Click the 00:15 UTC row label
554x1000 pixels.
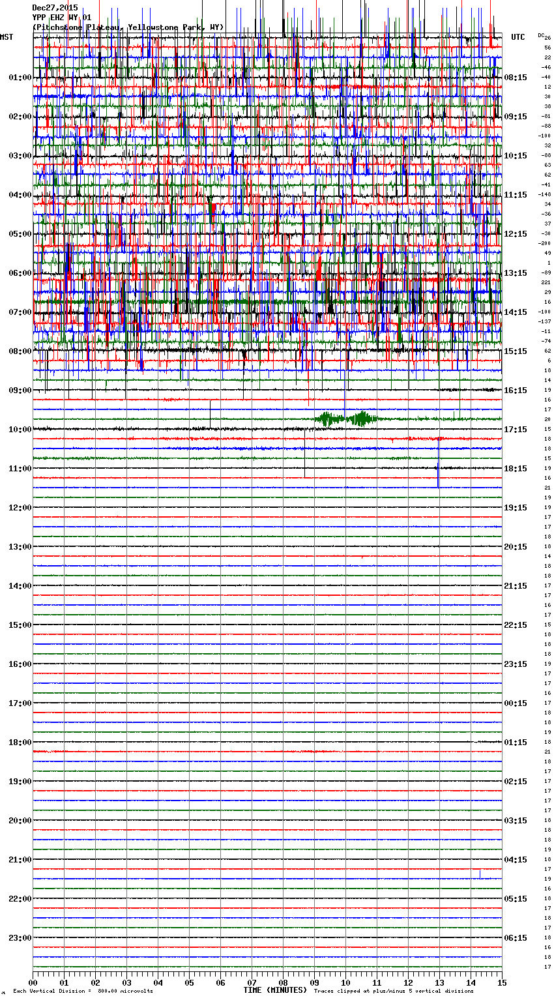point(516,703)
